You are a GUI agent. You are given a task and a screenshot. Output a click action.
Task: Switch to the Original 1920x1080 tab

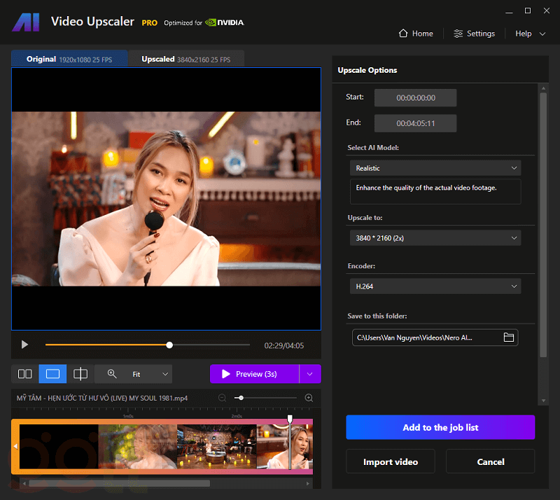69,60
